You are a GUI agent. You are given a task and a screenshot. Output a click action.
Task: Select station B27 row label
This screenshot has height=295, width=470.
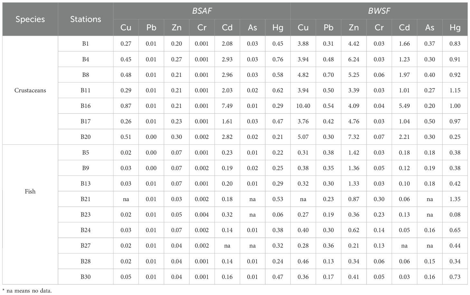point(86,246)
